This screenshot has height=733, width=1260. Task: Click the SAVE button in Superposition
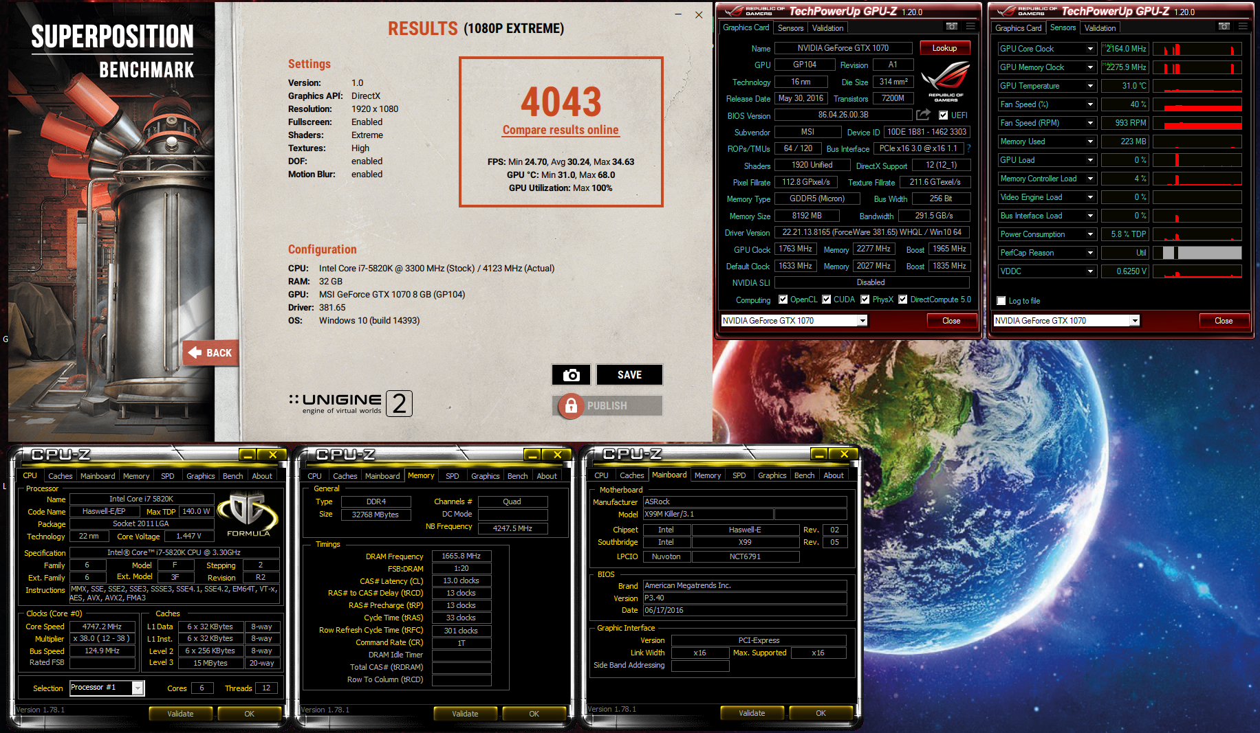629,374
